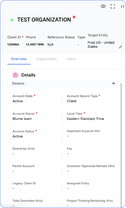The image size is (126, 208).
Task: Click the Details ID badge icon
Action: tap(15, 75)
